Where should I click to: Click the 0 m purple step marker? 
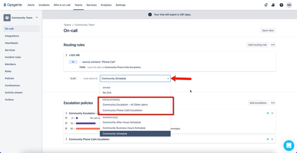point(77,118)
